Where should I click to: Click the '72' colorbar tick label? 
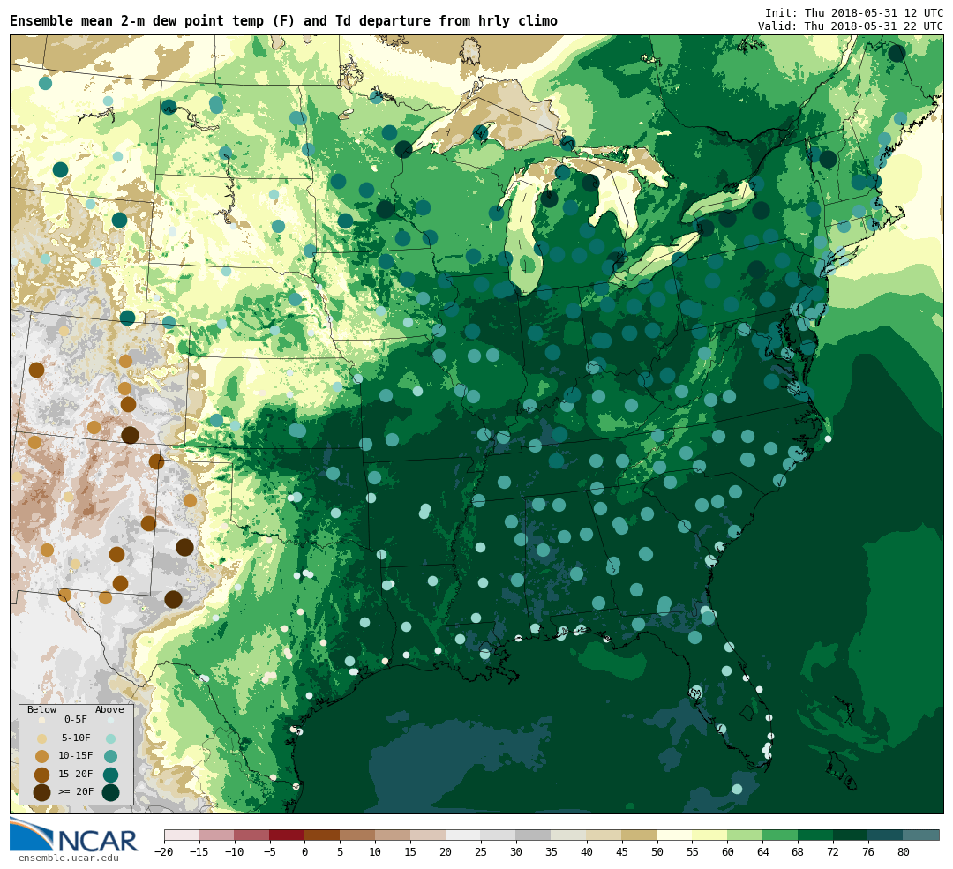[834, 852]
